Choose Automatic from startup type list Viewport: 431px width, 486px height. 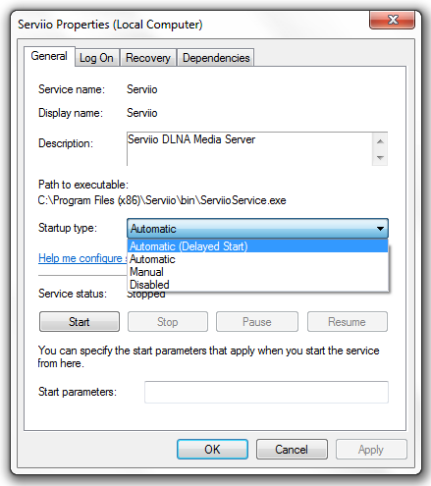point(257,259)
